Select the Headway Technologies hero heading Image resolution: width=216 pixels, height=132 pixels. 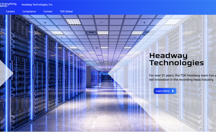click(x=176, y=59)
